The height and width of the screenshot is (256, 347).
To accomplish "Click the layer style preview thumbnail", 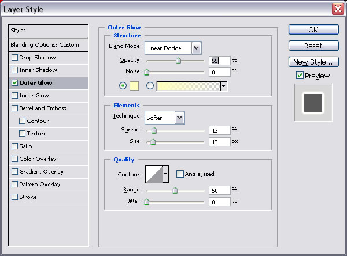I will click(313, 102).
